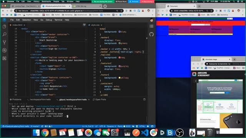Open the Extensions icon in activity bar
This screenshot has width=246, height=138.
4,58
